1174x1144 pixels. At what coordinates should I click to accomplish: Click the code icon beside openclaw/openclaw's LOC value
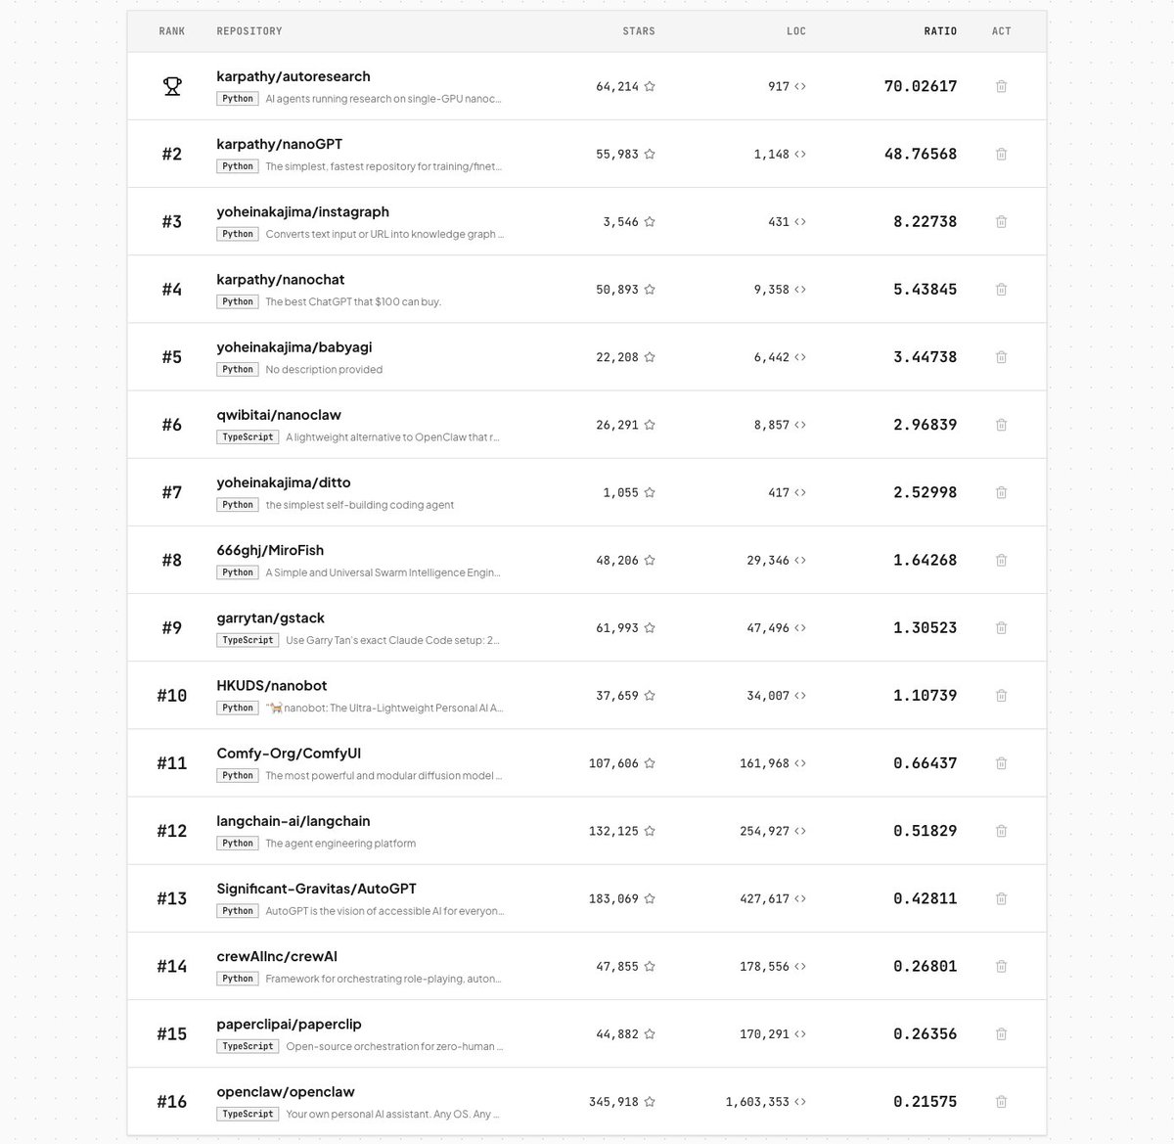coord(800,1101)
